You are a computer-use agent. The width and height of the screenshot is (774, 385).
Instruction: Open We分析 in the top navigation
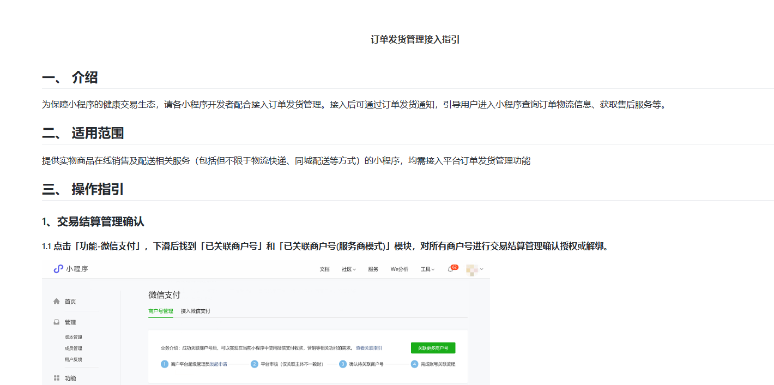399,269
